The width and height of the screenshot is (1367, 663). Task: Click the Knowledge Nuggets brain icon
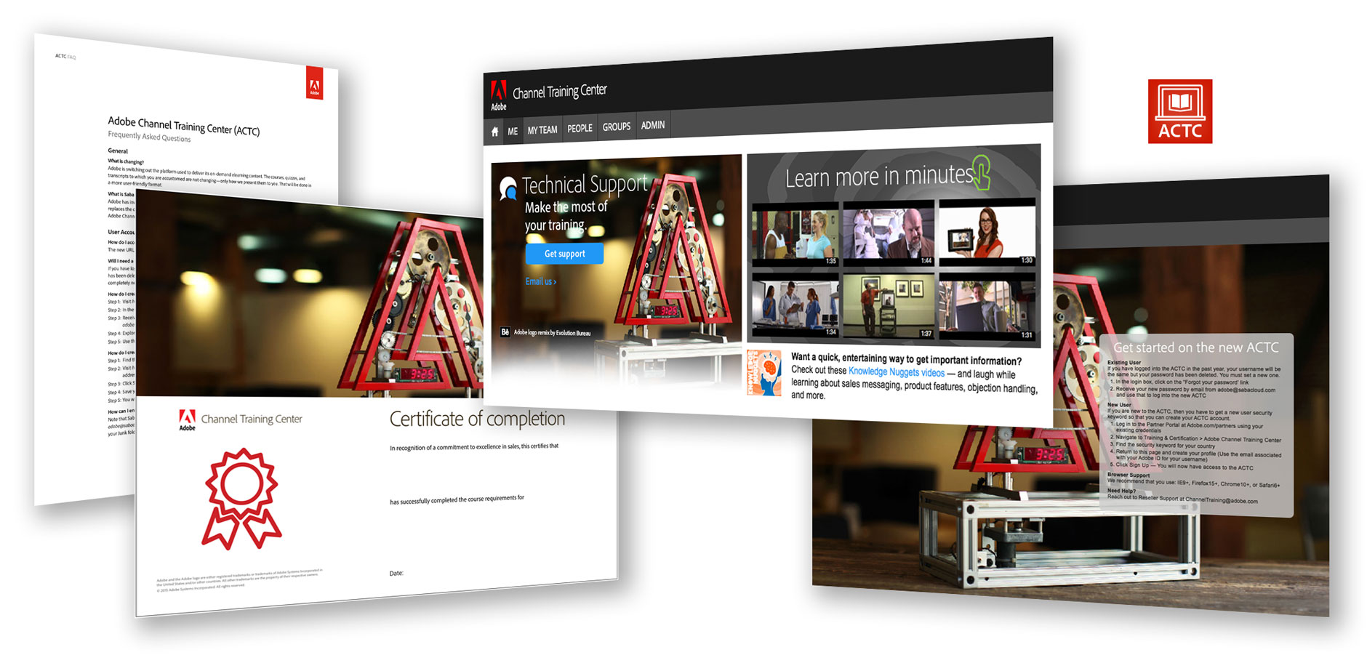pyautogui.click(x=763, y=373)
